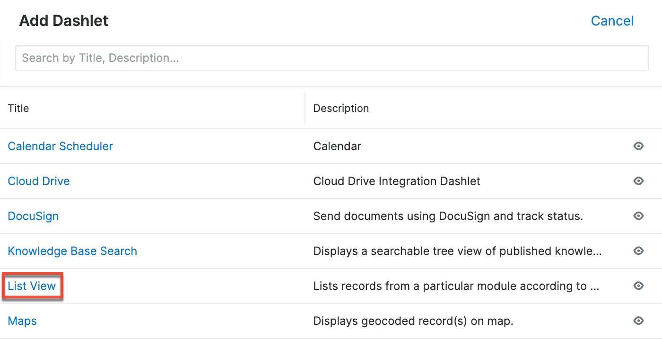Click the Title column header
The height and width of the screenshot is (340, 662).
click(18, 108)
